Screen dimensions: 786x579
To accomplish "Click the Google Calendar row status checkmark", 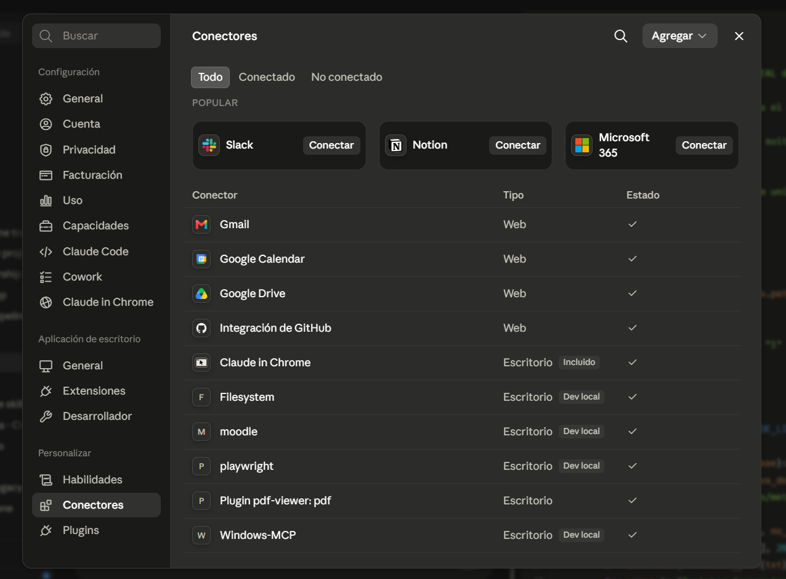I will click(x=632, y=259).
